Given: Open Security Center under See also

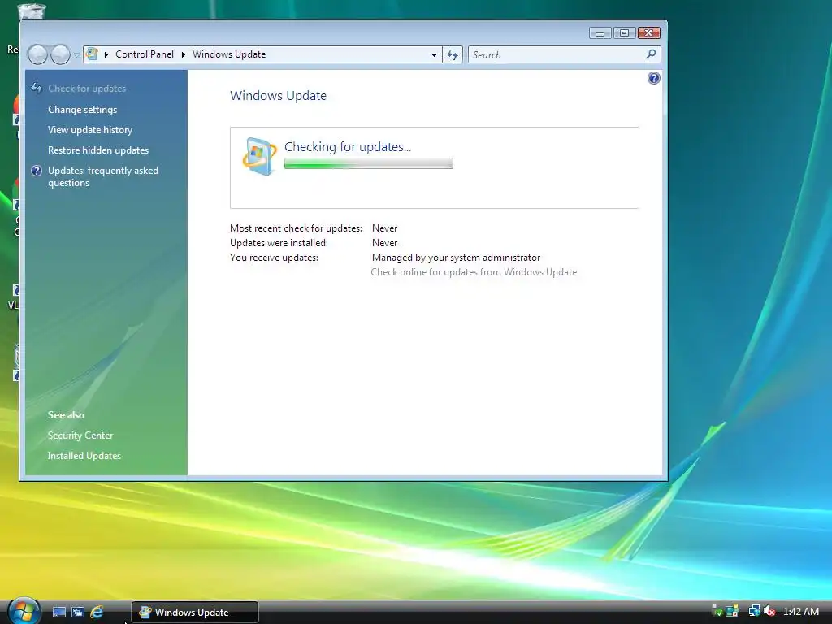Looking at the screenshot, I should click(80, 435).
